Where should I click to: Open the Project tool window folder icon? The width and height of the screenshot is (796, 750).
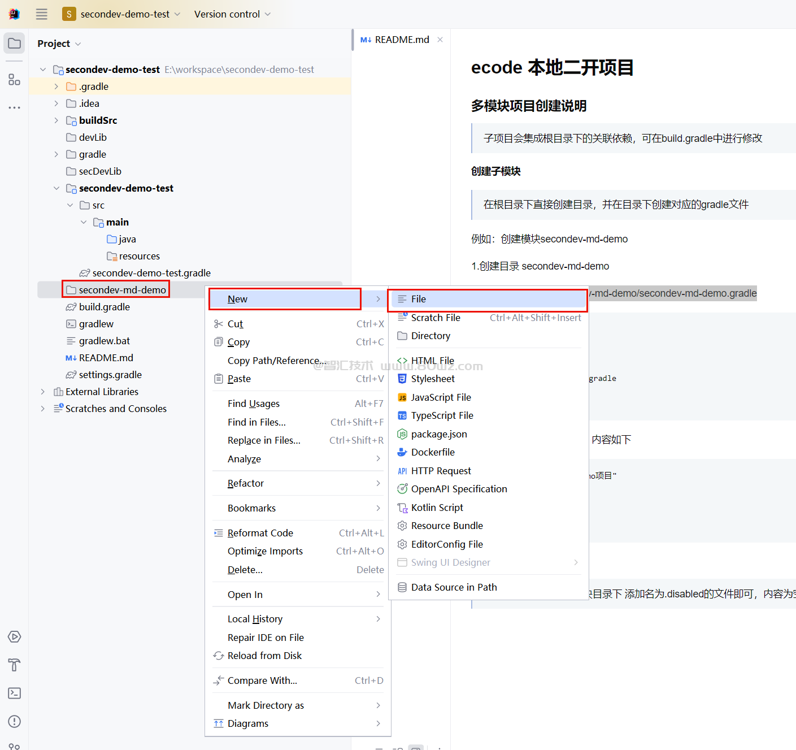[x=14, y=44]
